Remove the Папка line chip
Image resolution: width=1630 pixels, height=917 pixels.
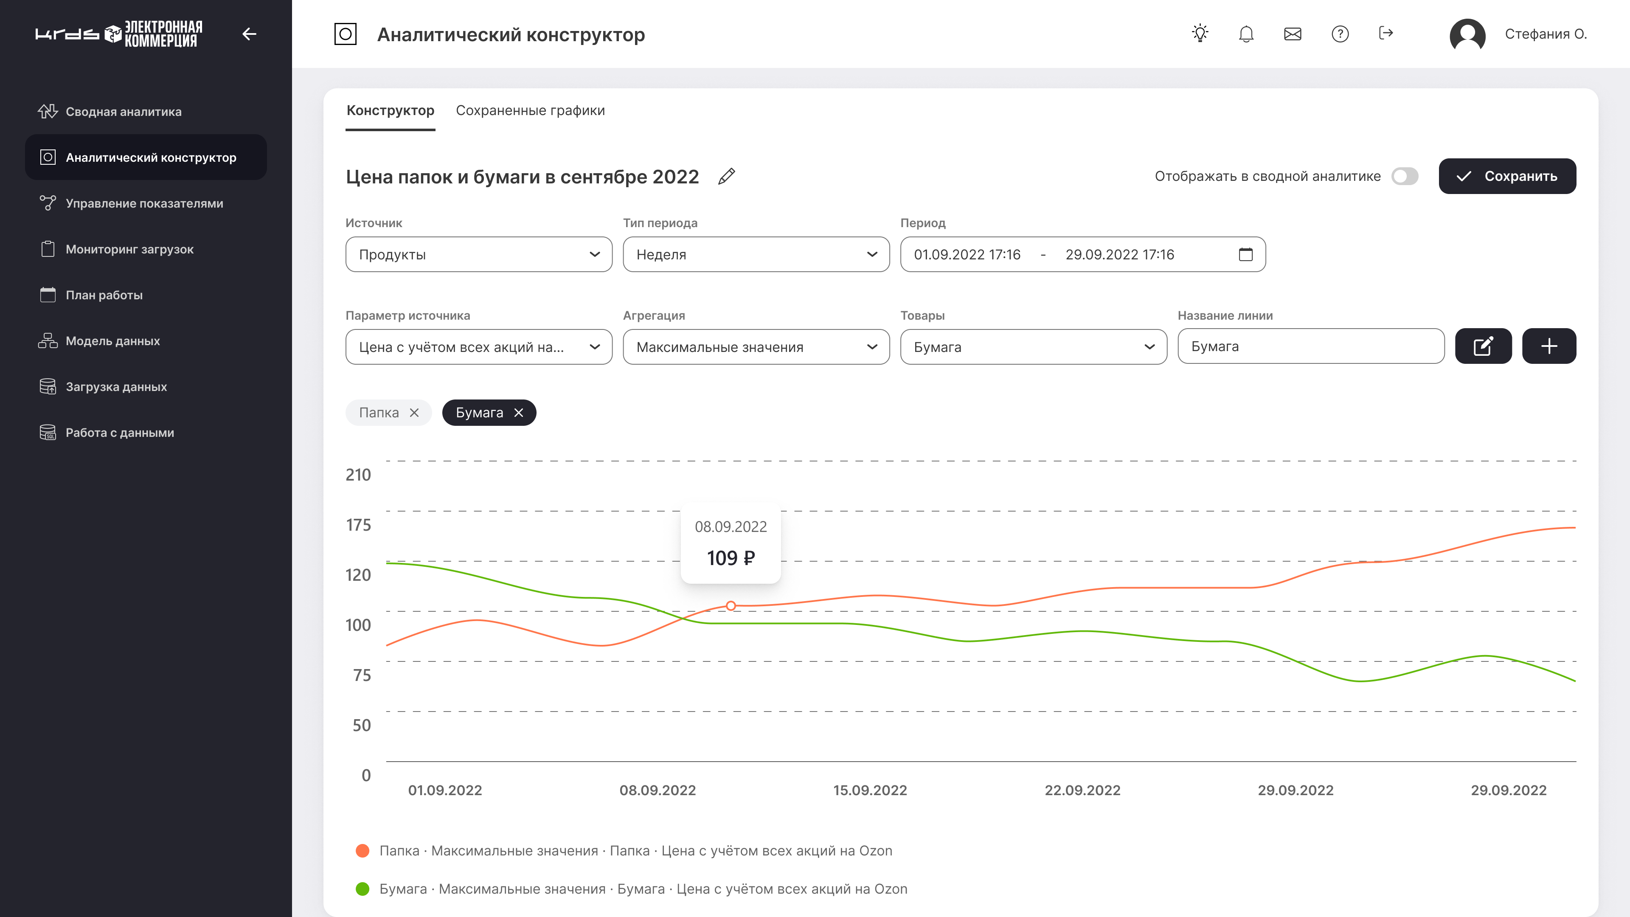coord(414,413)
